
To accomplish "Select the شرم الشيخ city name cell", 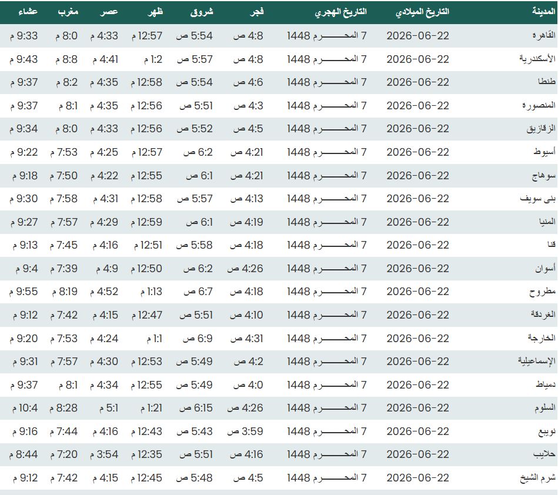I will 538,477.
